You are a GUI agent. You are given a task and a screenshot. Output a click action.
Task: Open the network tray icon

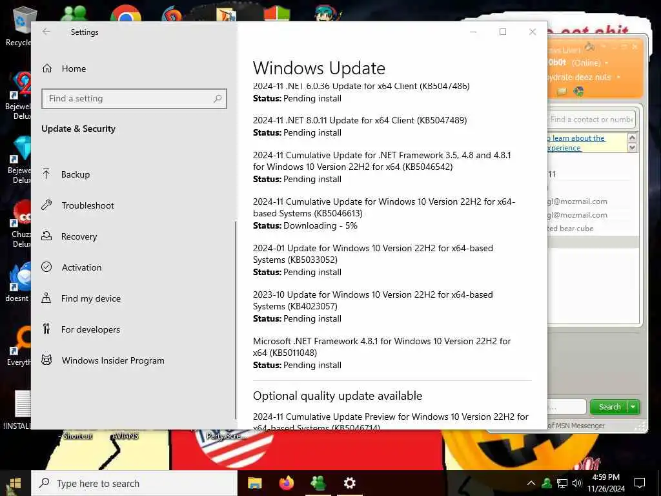(x=562, y=483)
